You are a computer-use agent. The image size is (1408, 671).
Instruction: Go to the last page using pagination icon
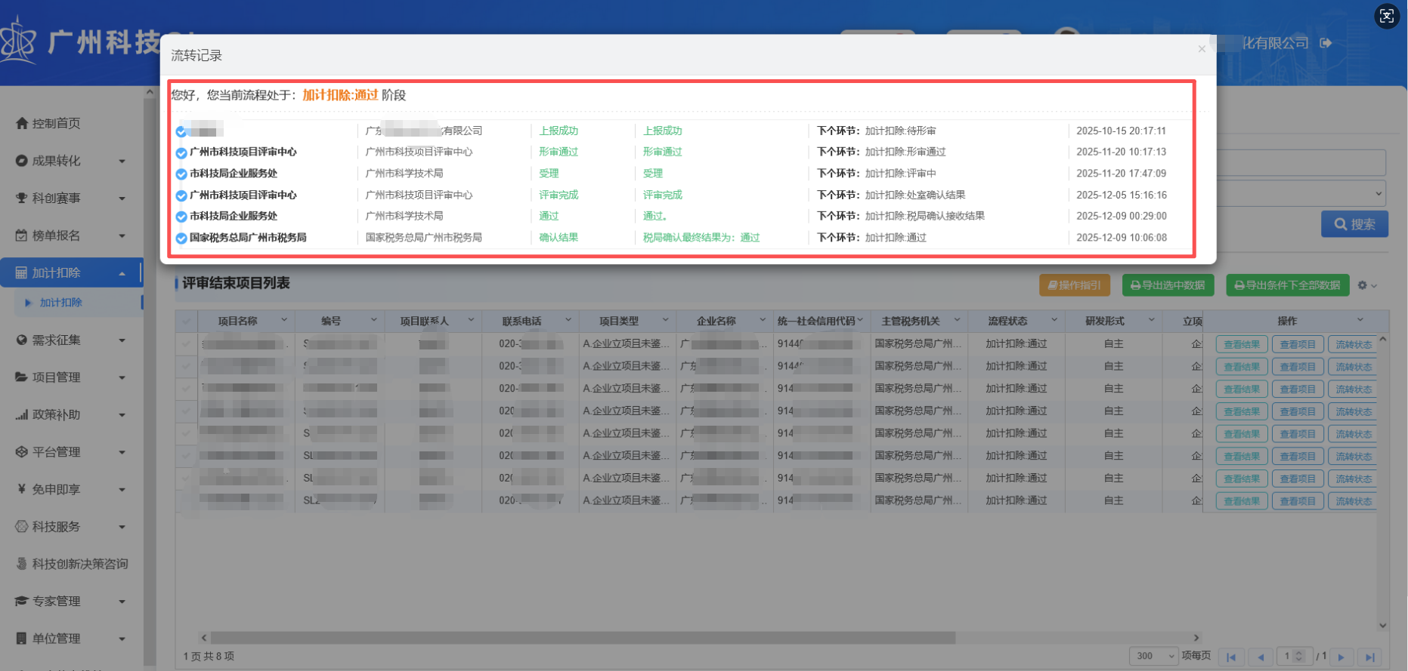1369,657
